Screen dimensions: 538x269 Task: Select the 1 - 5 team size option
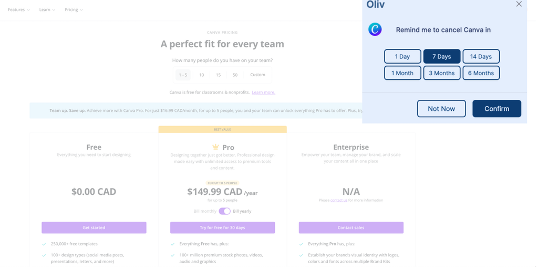click(x=183, y=75)
